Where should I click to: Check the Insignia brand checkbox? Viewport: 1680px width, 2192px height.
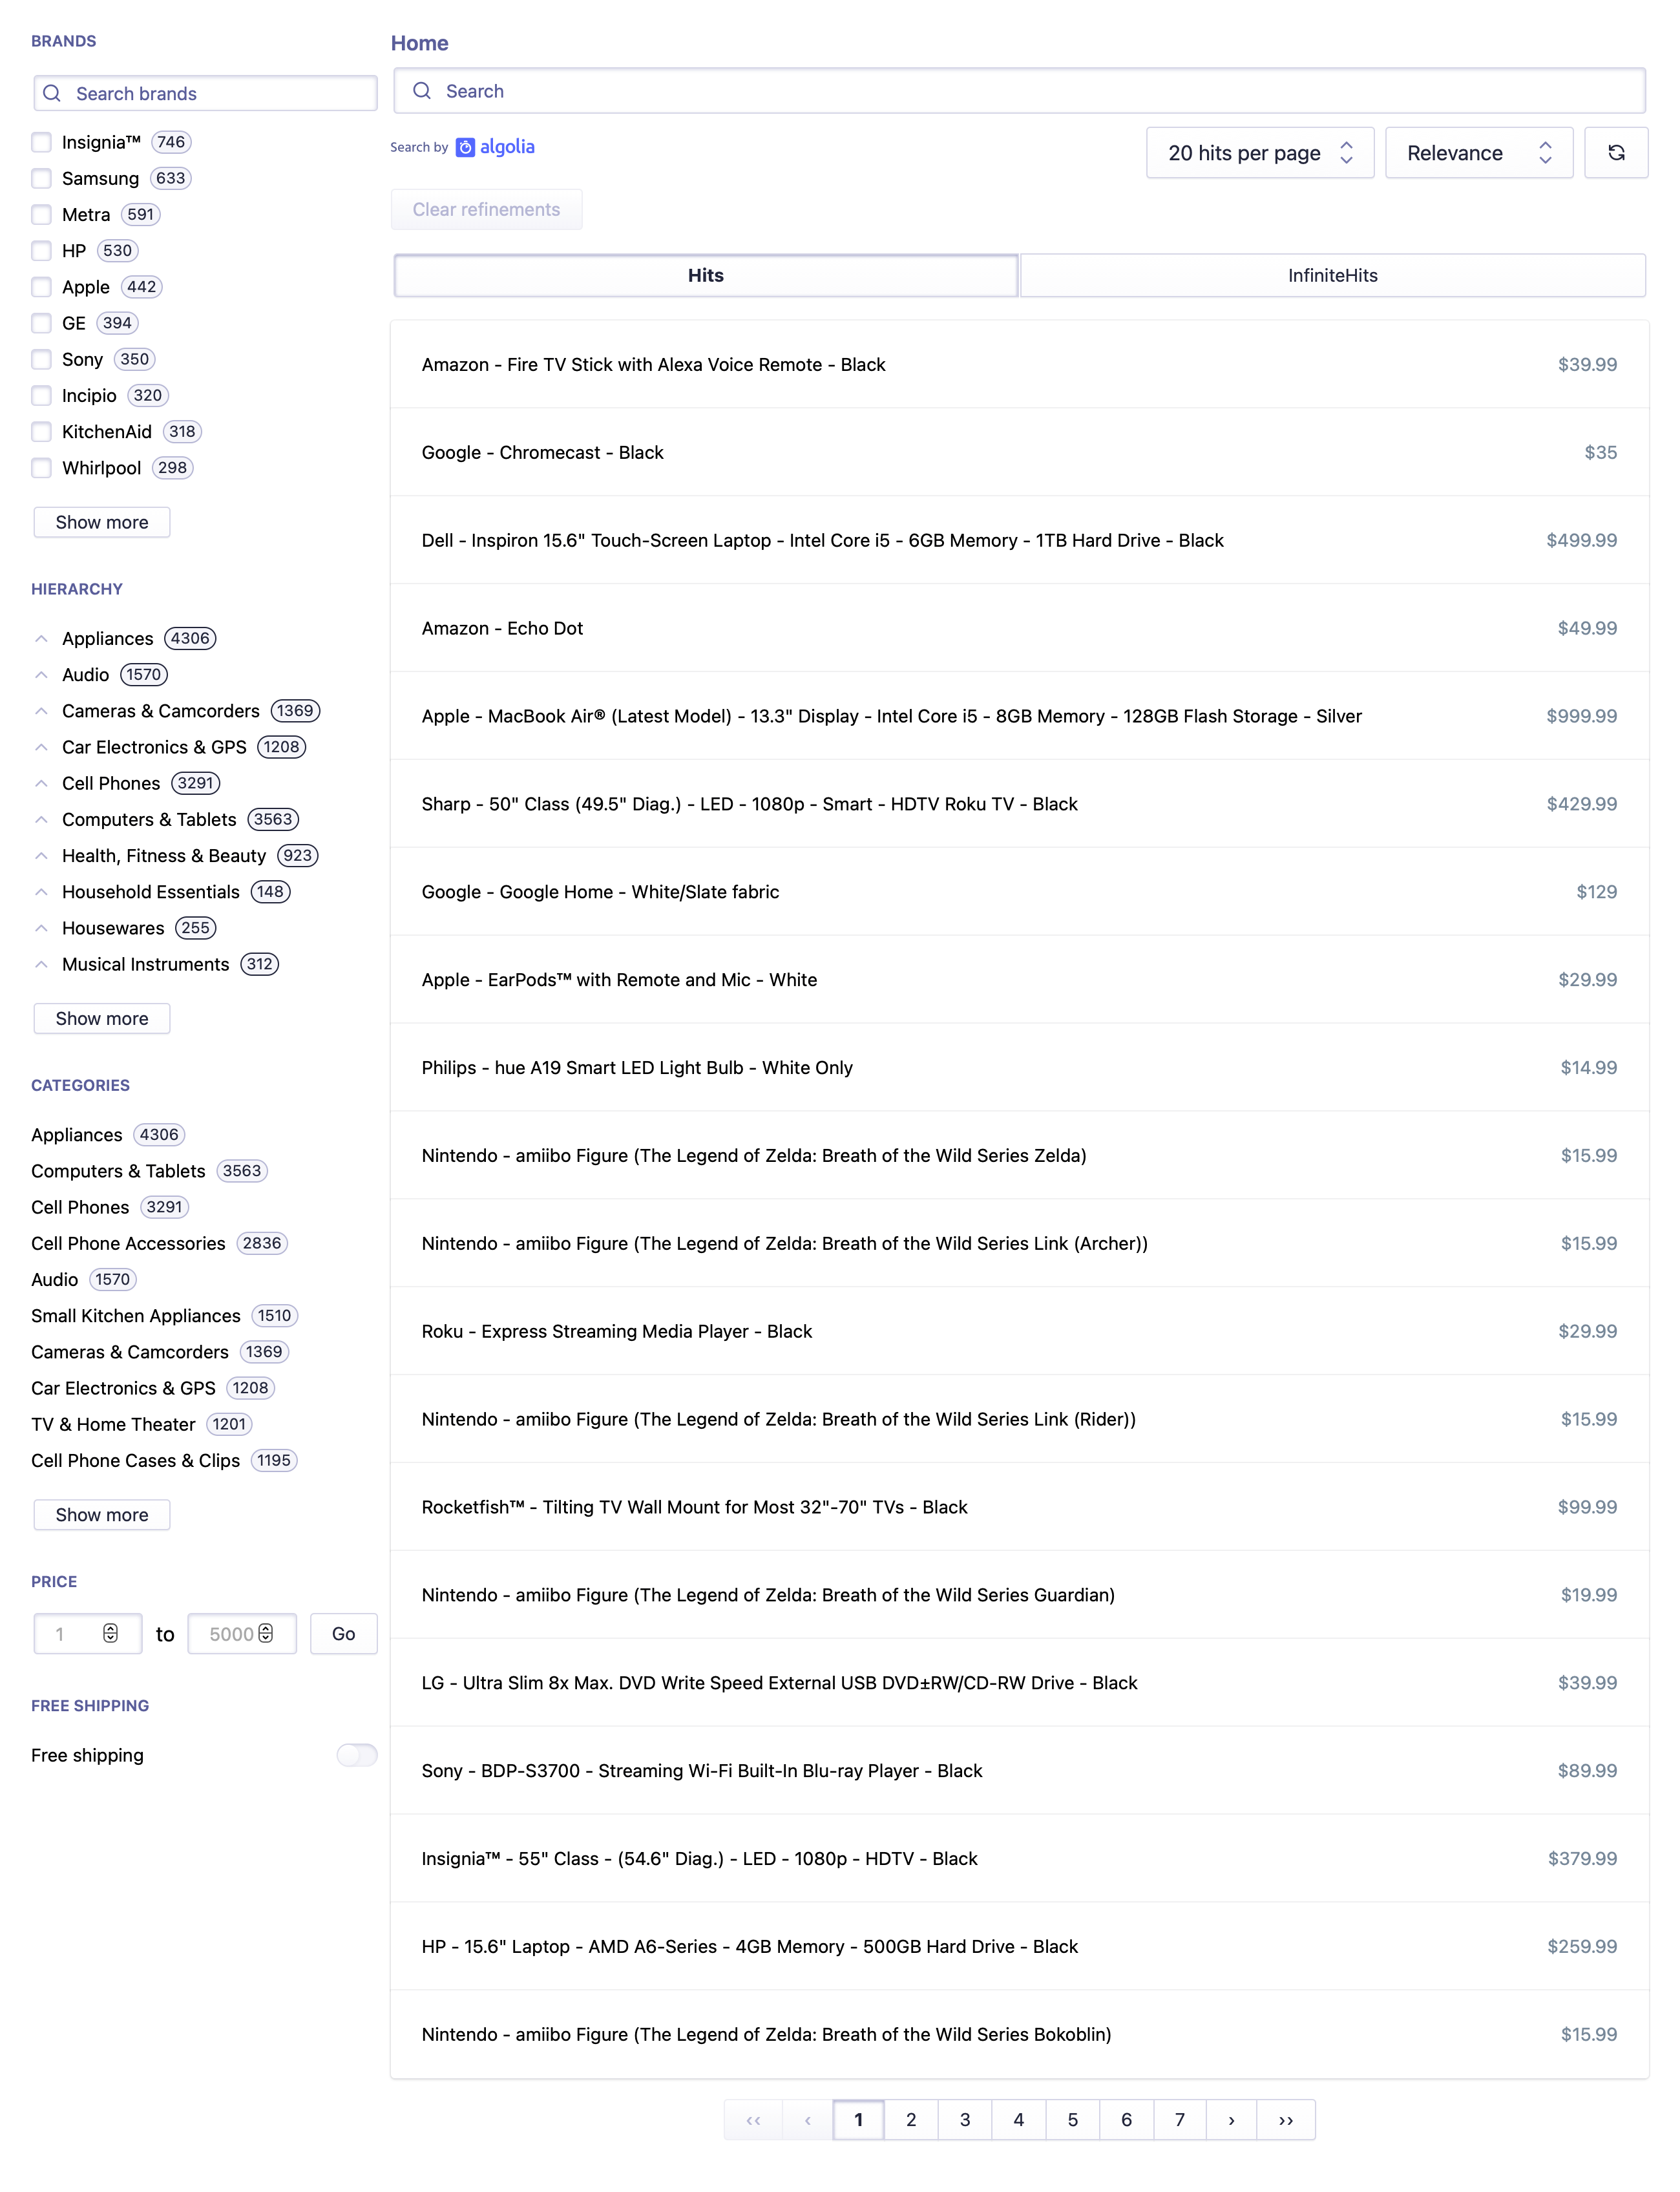click(41, 142)
